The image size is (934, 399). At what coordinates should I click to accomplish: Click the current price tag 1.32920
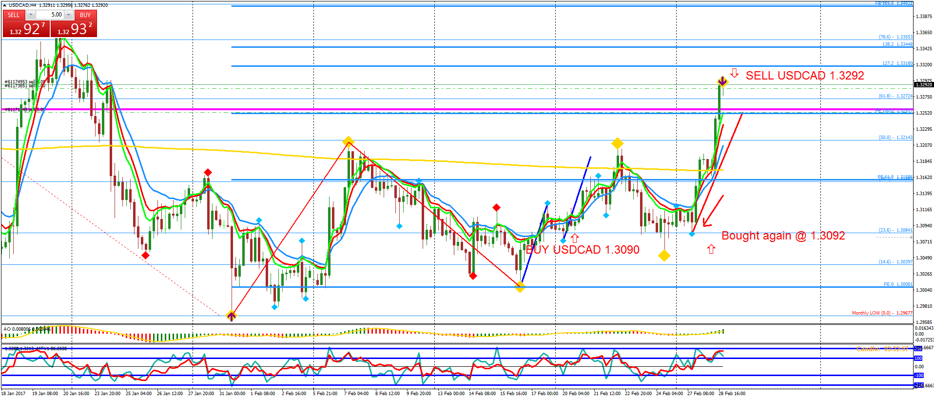924,84
